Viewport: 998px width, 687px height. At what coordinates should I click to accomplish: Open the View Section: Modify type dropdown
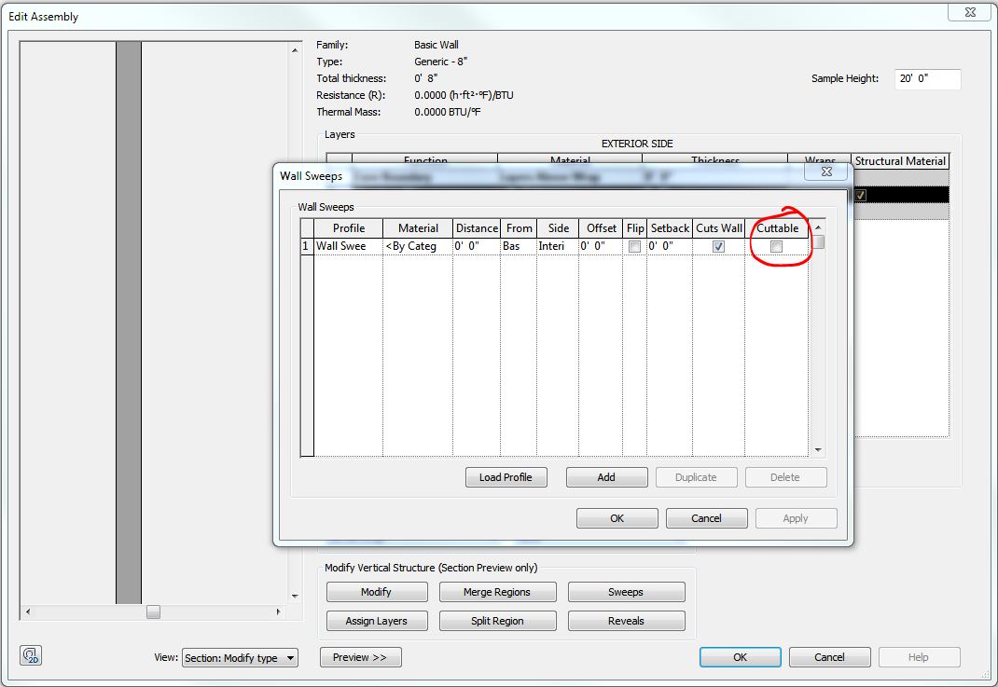tap(240, 658)
